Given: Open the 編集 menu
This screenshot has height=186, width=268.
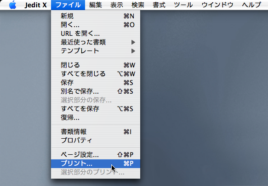Looking at the screenshot, I should [96, 5].
